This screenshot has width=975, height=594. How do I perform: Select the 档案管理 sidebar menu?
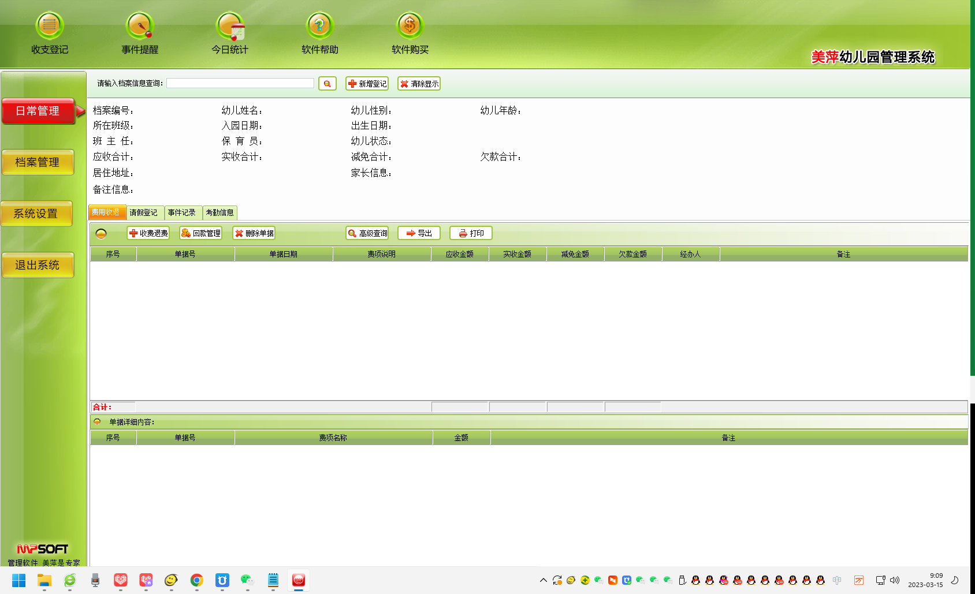pyautogui.click(x=38, y=162)
